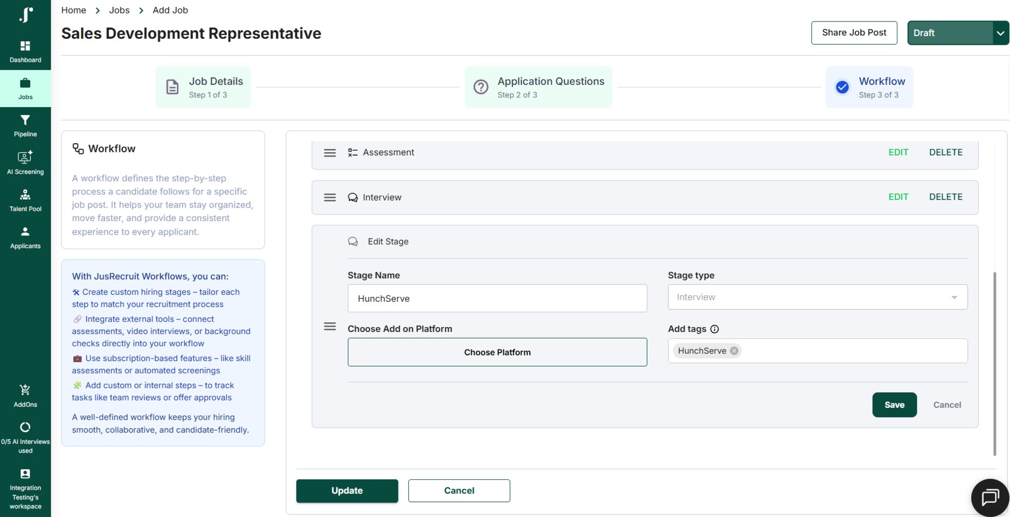
Task: Click the Add tags info icon
Action: (x=715, y=329)
